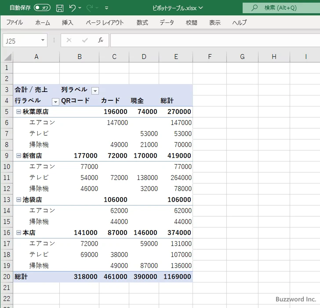Open the ヘルプ ribbon tab
The width and height of the screenshot is (320, 308).
(240, 22)
